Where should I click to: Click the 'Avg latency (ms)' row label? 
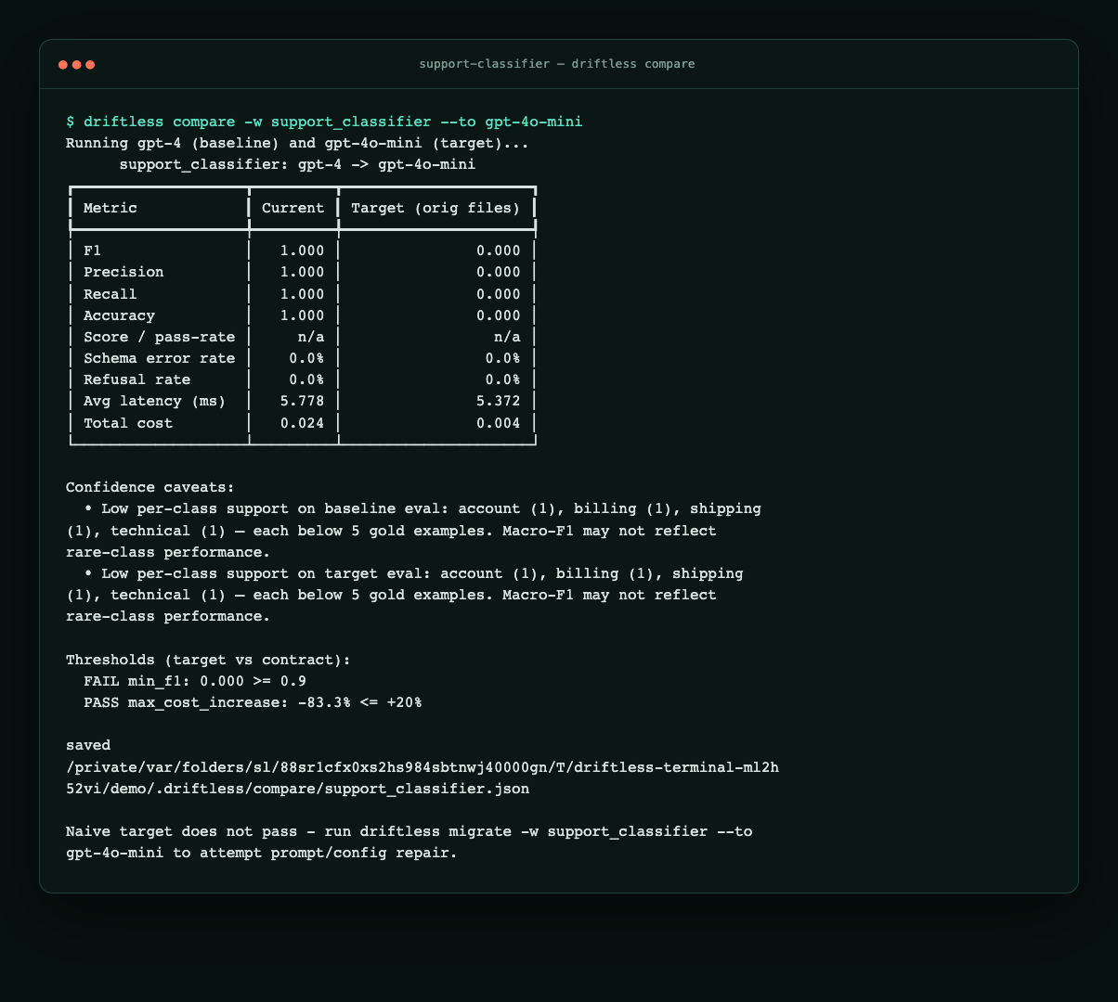coord(154,401)
